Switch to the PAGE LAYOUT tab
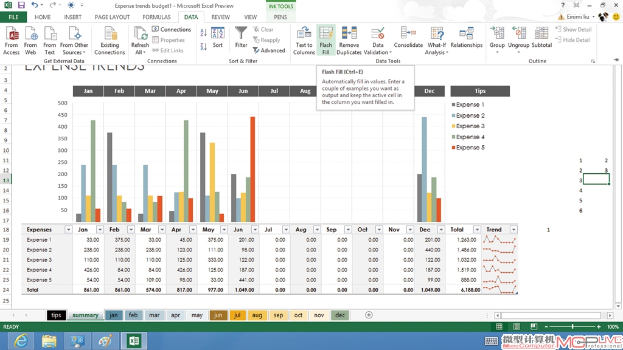 pos(112,17)
